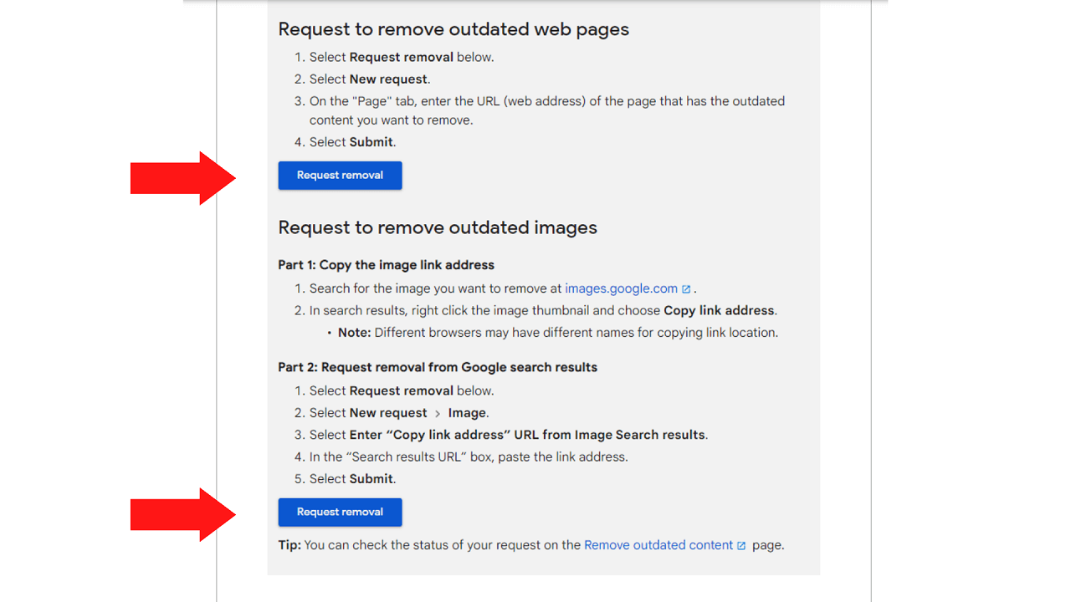
Task: Click the heading Request to remove outdated web pages
Action: [454, 29]
